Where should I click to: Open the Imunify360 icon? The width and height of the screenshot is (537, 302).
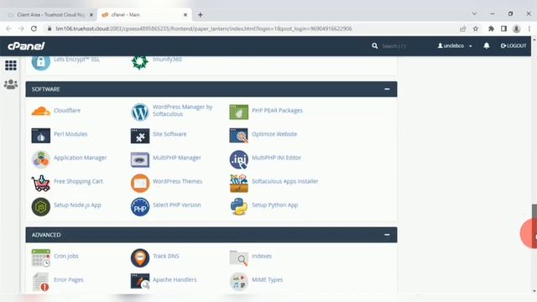coord(140,62)
